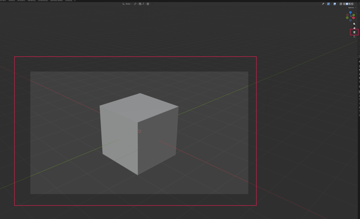Open the proportional falloff dropdown
Viewport: 360px width, 219px height.
(x=152, y=4)
